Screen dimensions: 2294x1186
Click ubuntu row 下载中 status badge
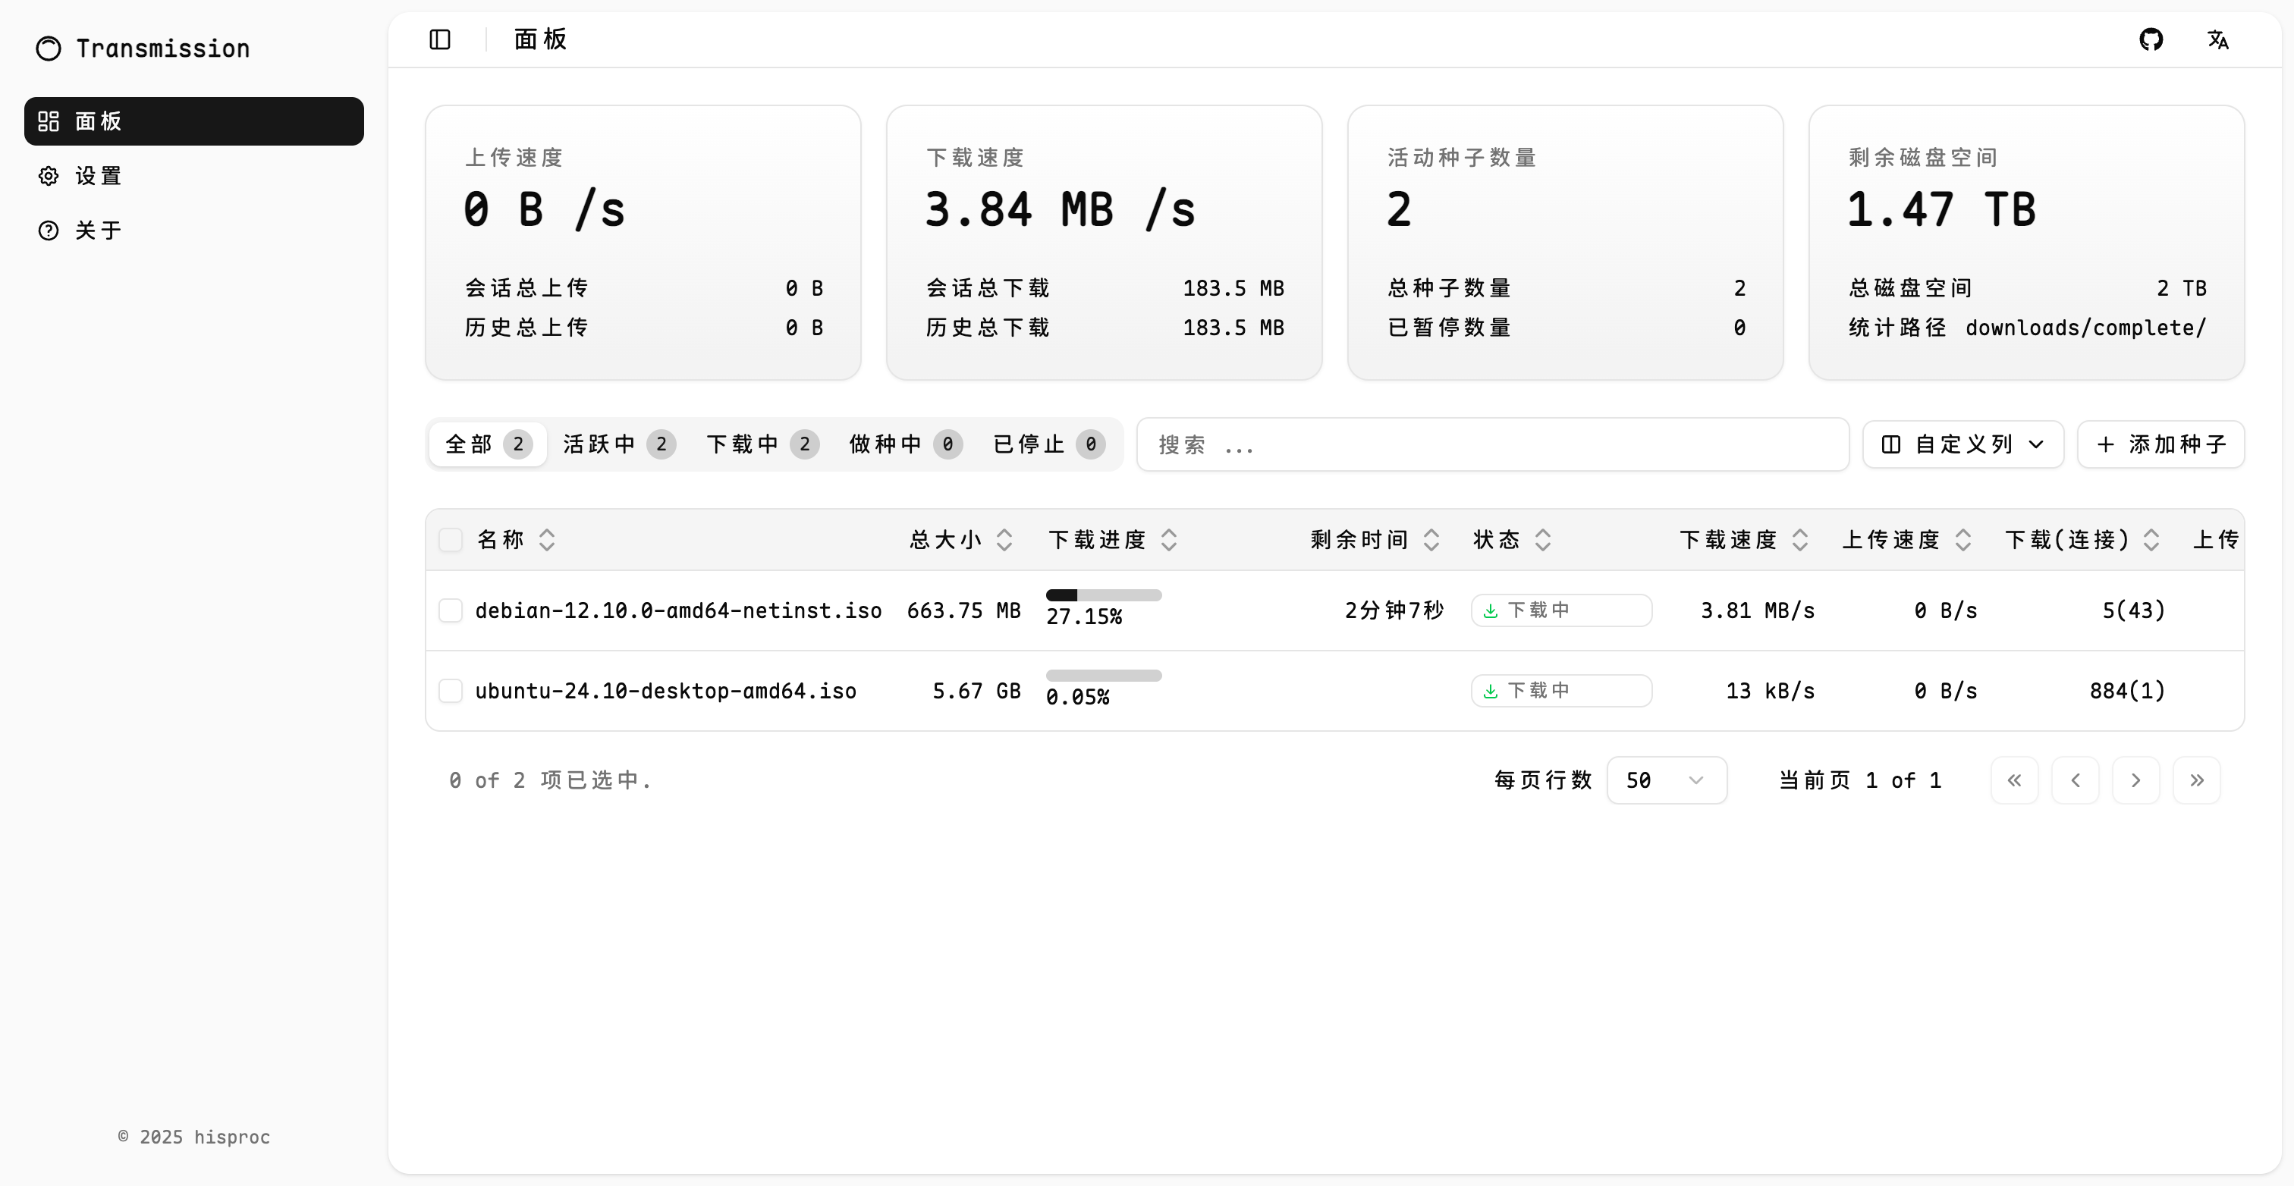[x=1561, y=691]
